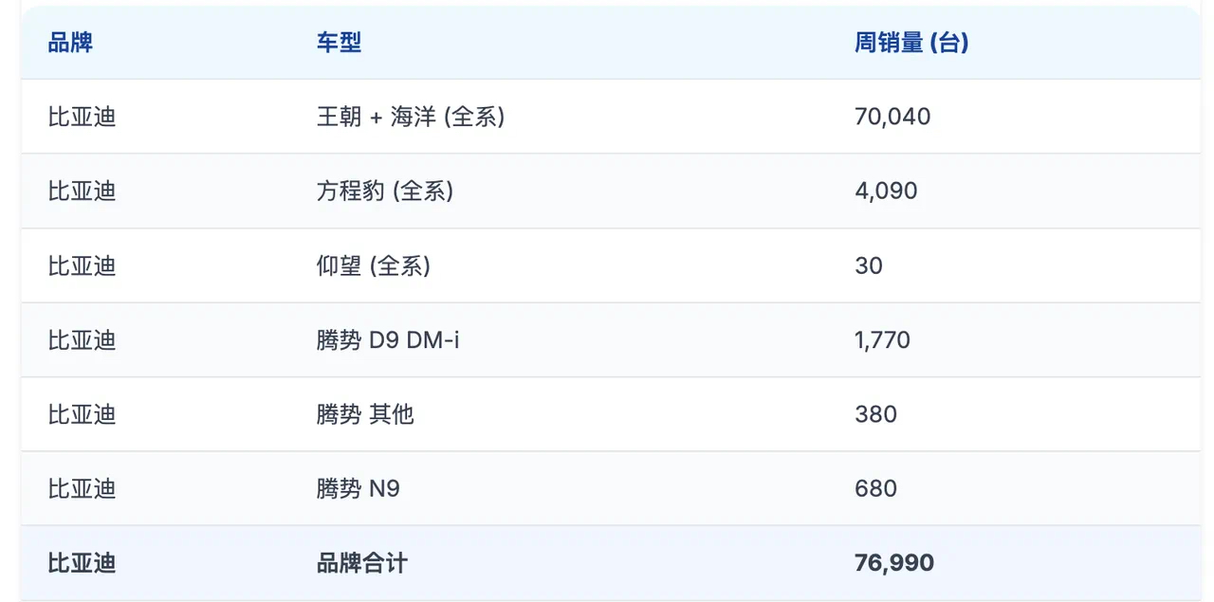This screenshot has width=1214, height=602.
Task: Click the 仰望 (全系) model cell
Action: tap(374, 265)
